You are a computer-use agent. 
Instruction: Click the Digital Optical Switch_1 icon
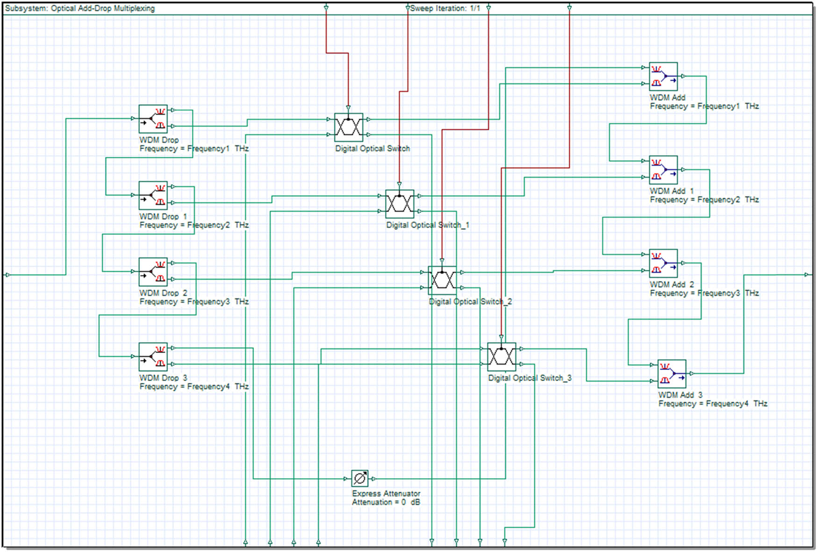(399, 204)
